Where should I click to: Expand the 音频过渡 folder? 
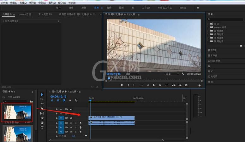click(208, 34)
